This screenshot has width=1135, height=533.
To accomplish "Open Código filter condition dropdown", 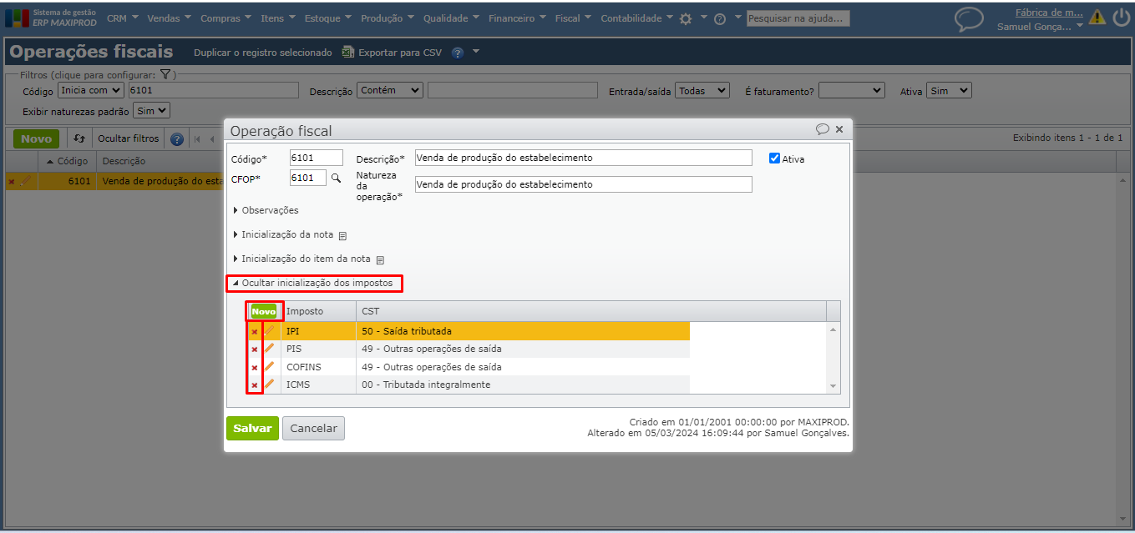I will (91, 90).
